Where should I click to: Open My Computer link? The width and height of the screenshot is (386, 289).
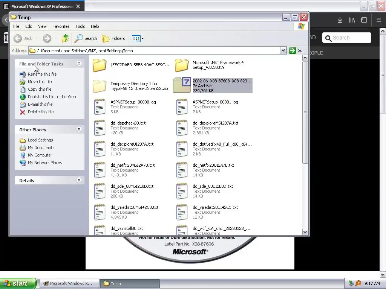[x=40, y=155]
